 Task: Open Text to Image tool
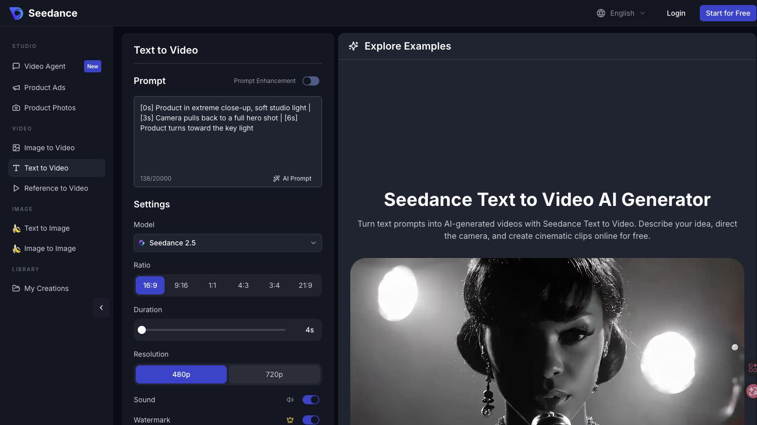pos(57,228)
